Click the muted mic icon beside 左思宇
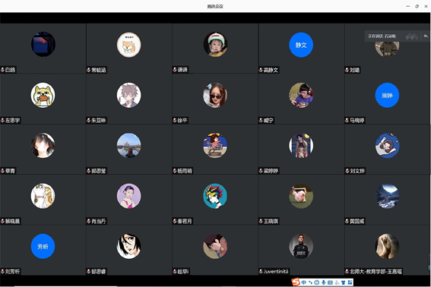 (x=2, y=120)
